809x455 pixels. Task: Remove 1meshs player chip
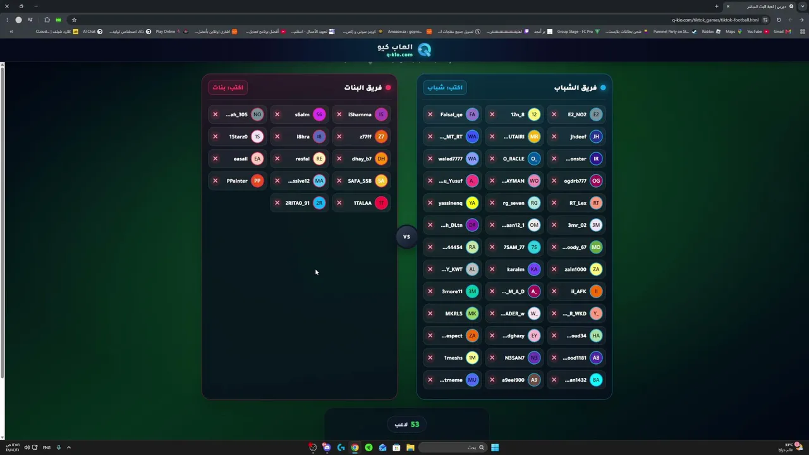(430, 358)
